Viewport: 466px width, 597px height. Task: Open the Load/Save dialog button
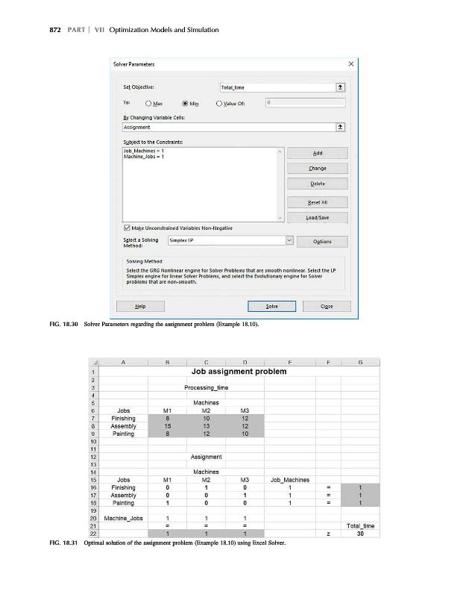pyautogui.click(x=318, y=218)
